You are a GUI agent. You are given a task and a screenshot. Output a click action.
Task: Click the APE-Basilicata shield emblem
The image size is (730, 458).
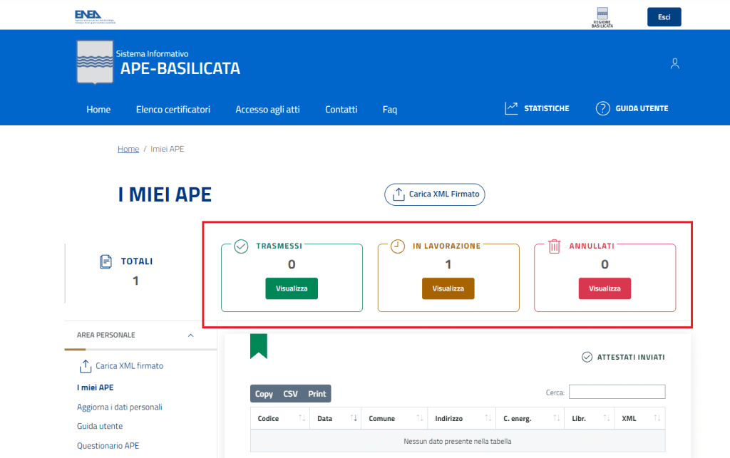pyautogui.click(x=95, y=62)
